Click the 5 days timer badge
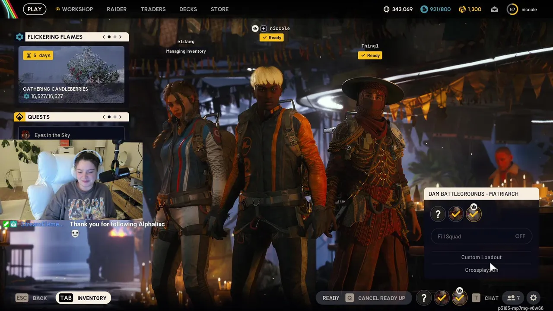 [x=38, y=55]
